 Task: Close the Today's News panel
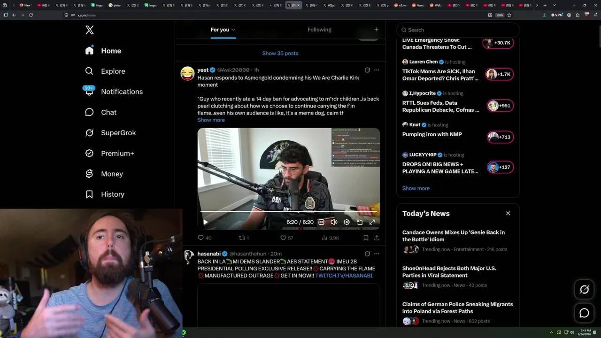[508, 213]
